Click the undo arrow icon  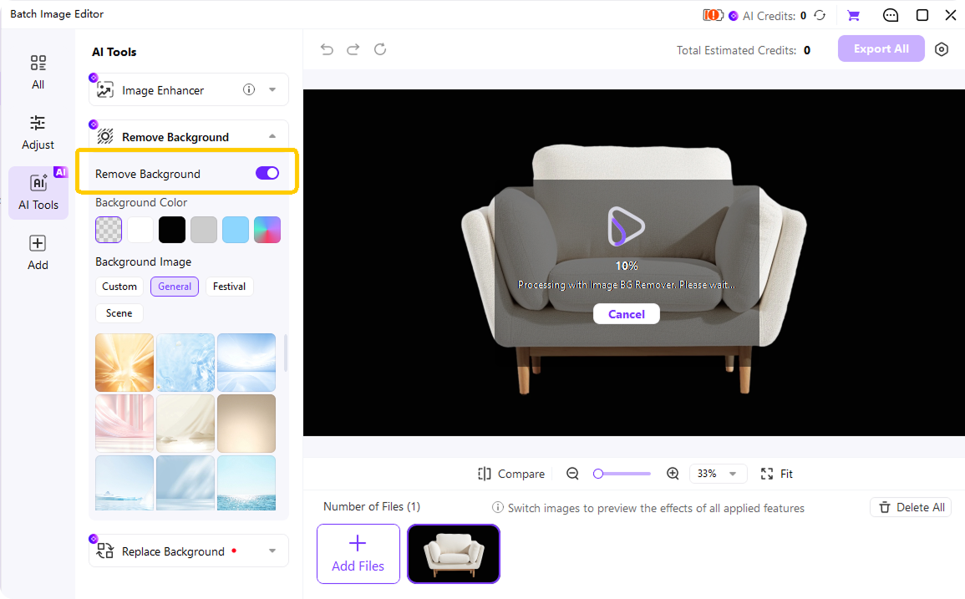tap(327, 49)
